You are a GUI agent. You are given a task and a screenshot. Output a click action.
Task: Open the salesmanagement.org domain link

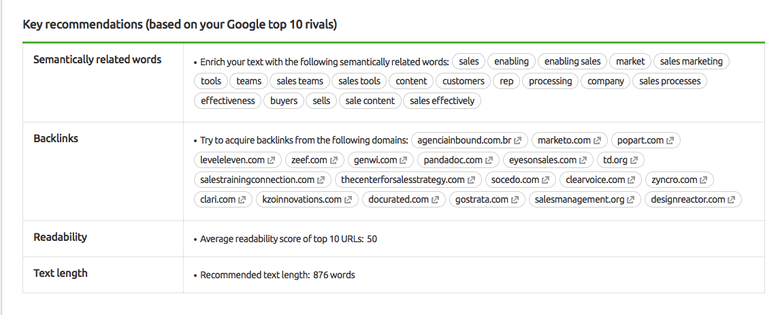coord(579,200)
